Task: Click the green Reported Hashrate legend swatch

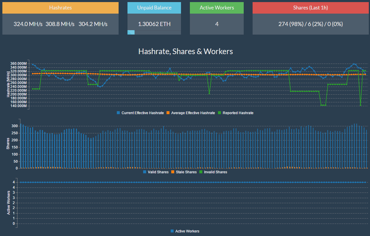Action: (219, 113)
